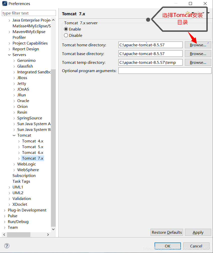Collapse the Servers tree node
Viewport: 213px width, 253px height.
(x=9, y=55)
